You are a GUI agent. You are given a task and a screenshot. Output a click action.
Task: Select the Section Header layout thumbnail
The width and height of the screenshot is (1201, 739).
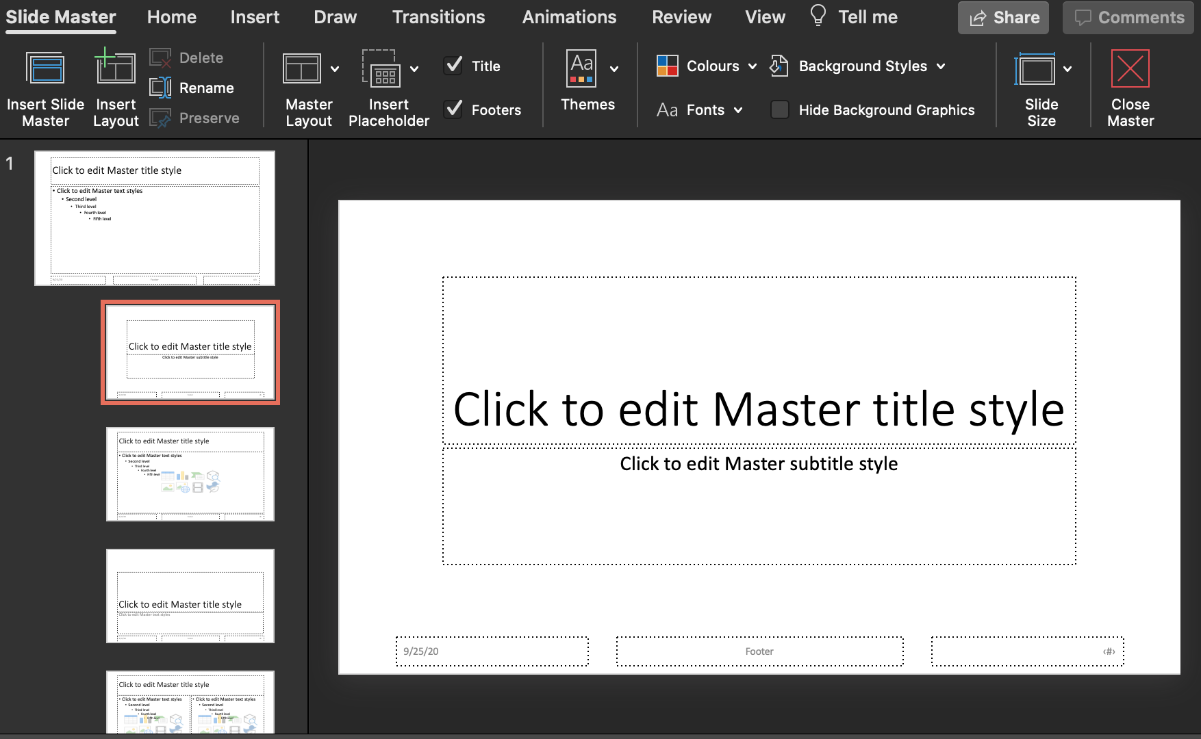click(x=190, y=595)
